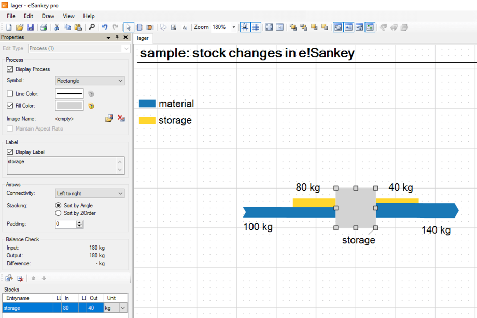Screen dimensions: 477x318
Task: Click the Fill Color gray swatch
Action: (x=69, y=106)
